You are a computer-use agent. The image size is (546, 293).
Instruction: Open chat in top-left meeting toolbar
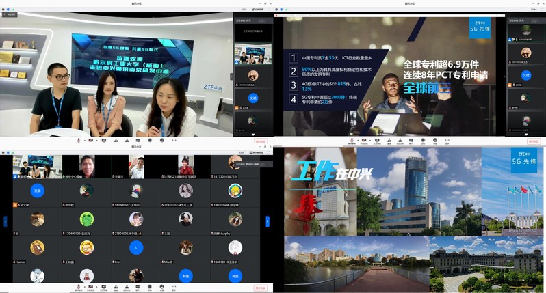[138, 140]
